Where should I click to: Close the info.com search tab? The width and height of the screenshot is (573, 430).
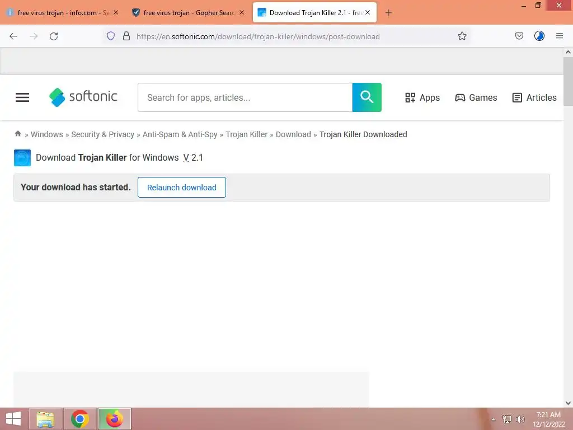click(x=116, y=12)
